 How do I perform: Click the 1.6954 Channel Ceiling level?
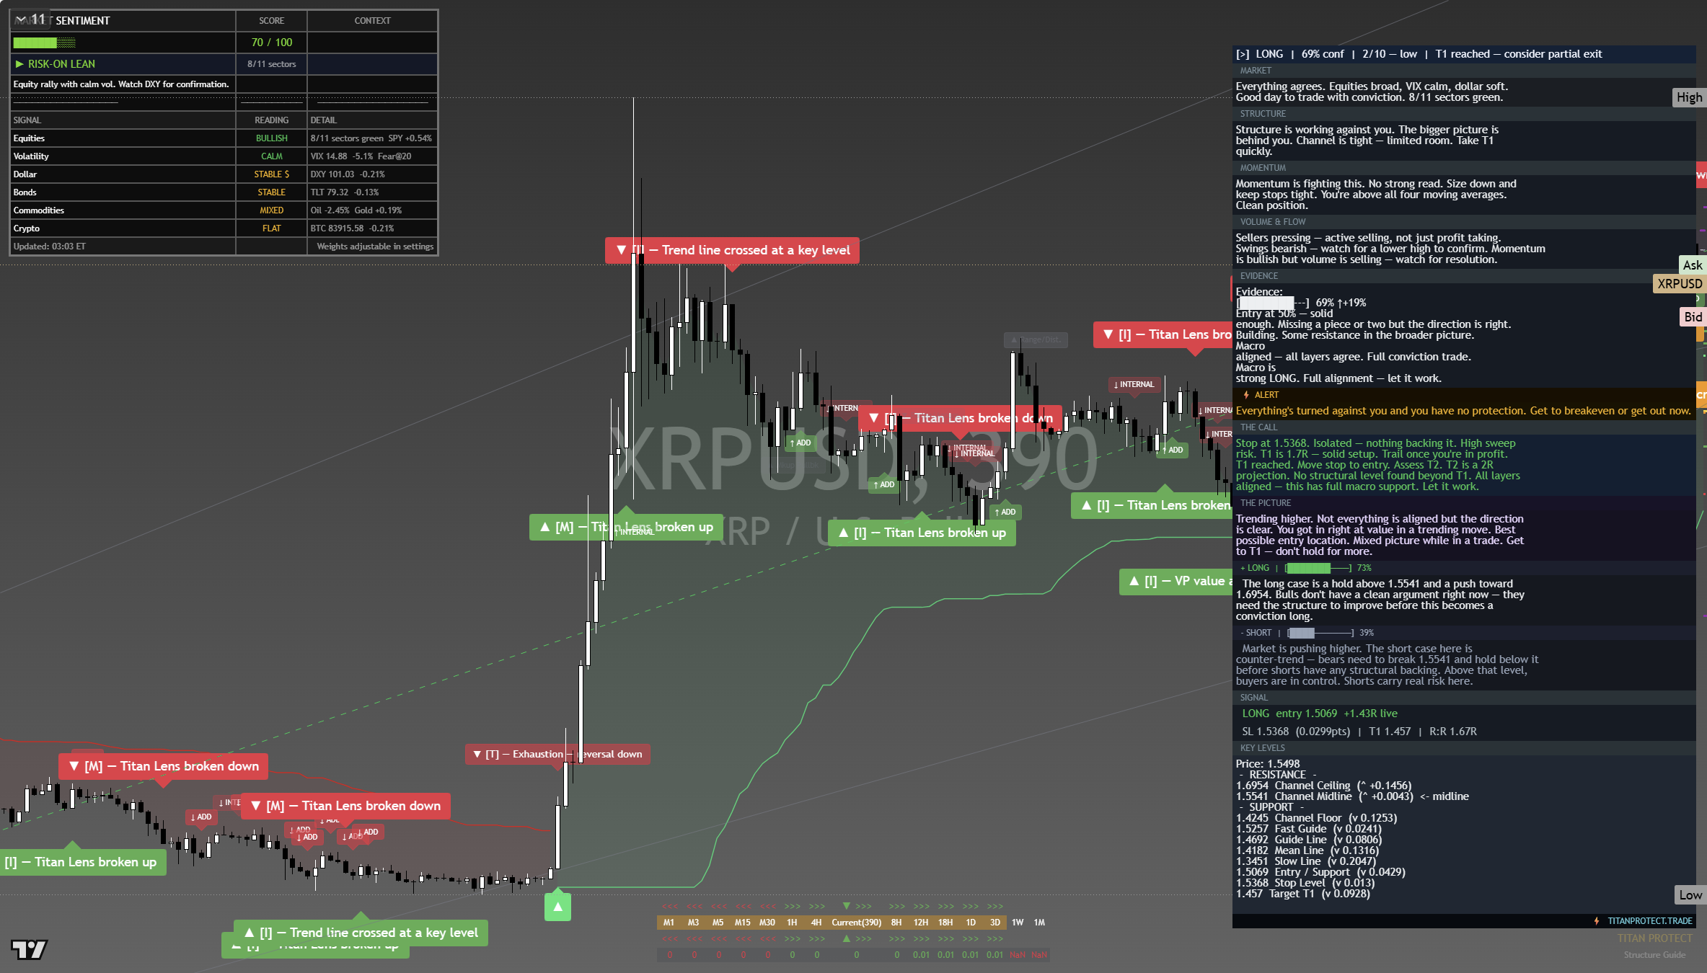[1323, 786]
